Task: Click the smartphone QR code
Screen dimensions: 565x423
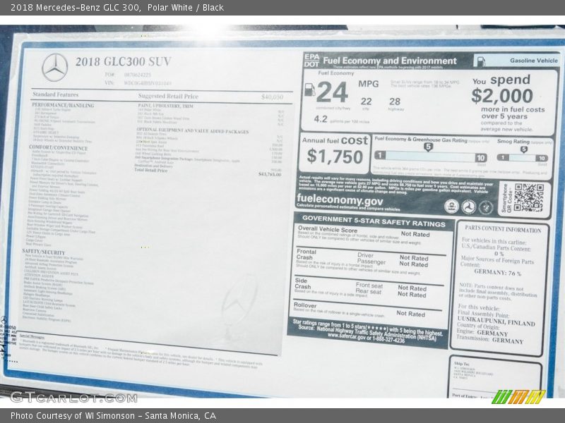Action: 528,198
